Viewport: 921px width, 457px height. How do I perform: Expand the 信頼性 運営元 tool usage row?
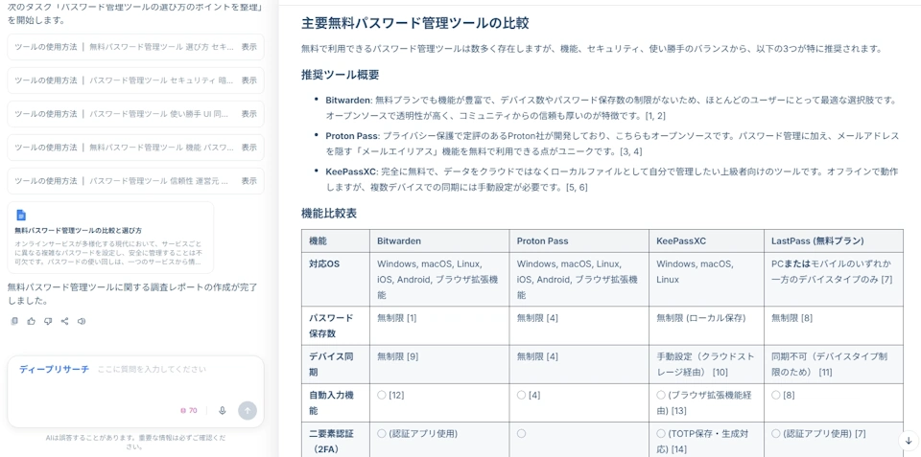[x=248, y=181]
